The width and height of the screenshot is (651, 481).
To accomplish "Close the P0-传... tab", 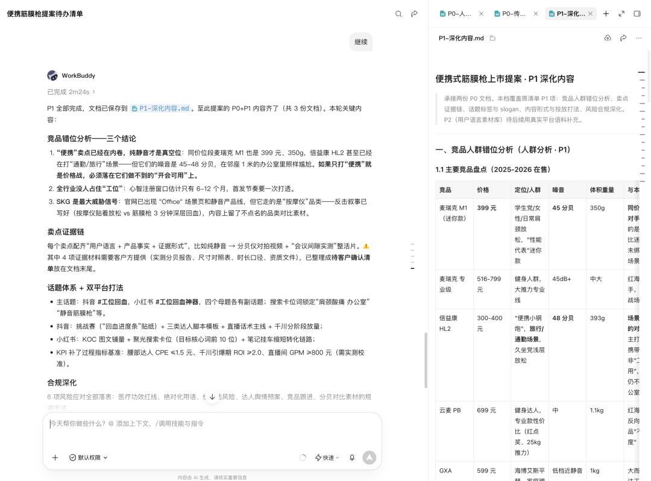I will coord(536,14).
